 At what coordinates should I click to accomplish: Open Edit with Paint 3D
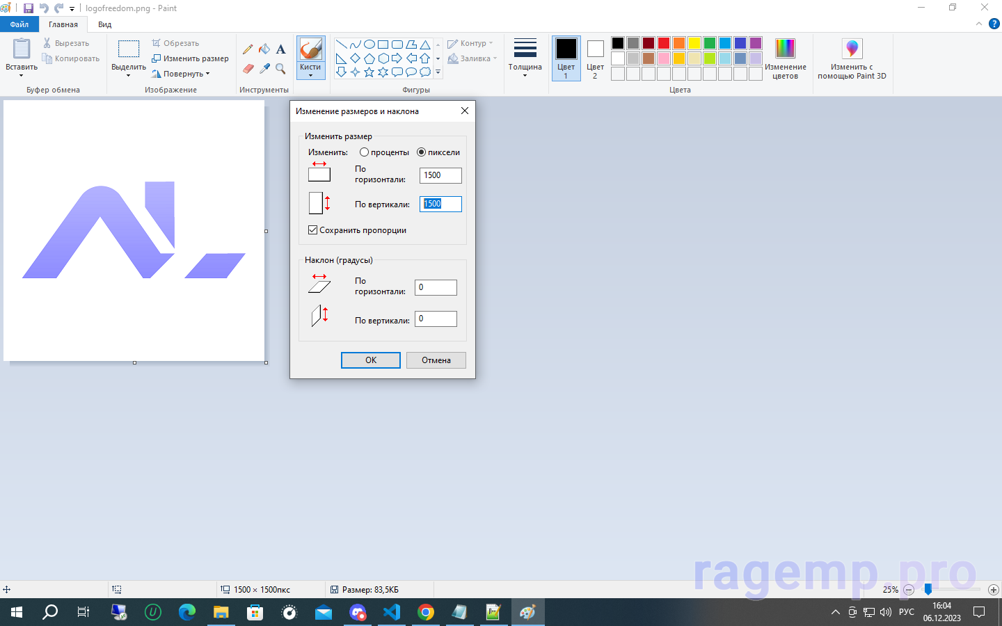pos(852,58)
